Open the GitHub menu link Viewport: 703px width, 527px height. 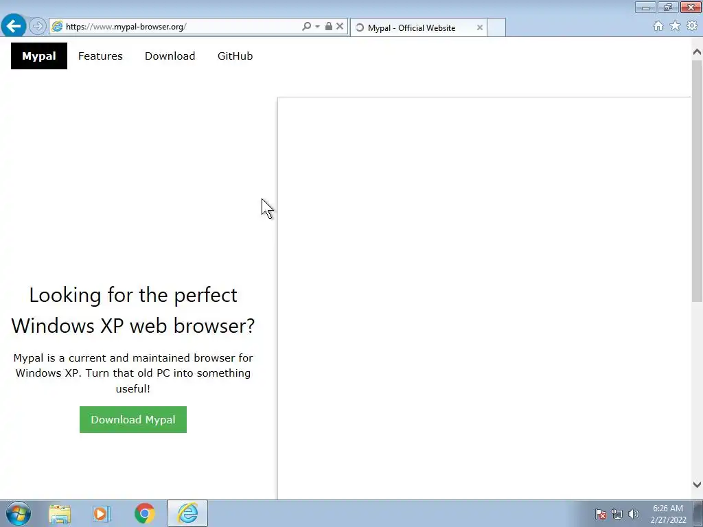[x=235, y=56]
